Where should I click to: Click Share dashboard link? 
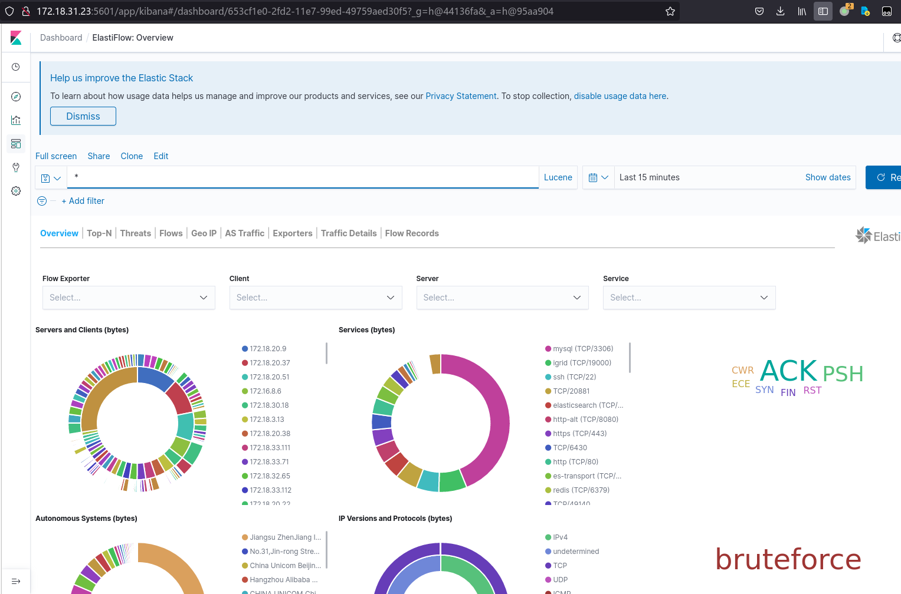coord(99,156)
